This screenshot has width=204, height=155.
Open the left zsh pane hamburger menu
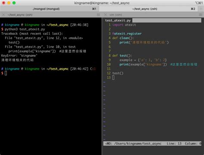[x=98, y=15]
